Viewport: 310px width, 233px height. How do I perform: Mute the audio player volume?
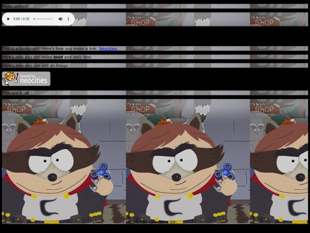coord(60,19)
